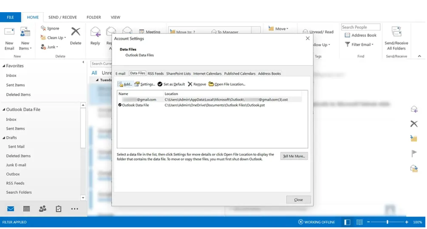The height and width of the screenshot is (229, 427).
Task: Switch to People view icon
Action: [x=43, y=209]
